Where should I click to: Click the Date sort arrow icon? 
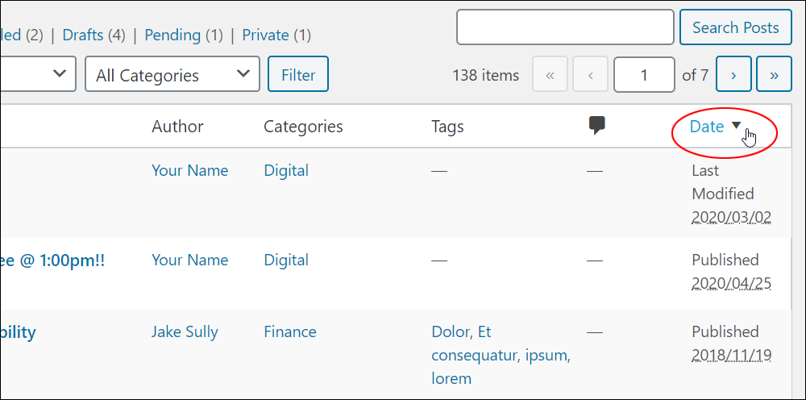[x=736, y=125]
